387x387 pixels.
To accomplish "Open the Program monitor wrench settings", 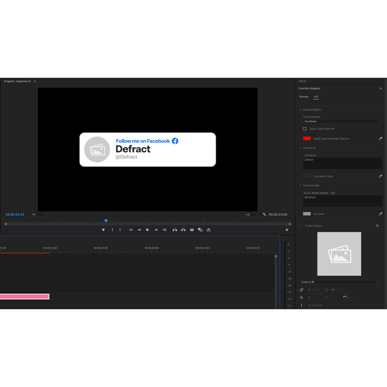I will point(264,214).
